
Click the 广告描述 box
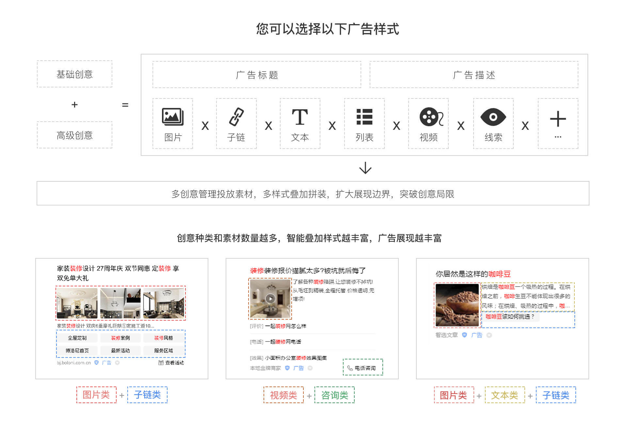click(x=474, y=75)
